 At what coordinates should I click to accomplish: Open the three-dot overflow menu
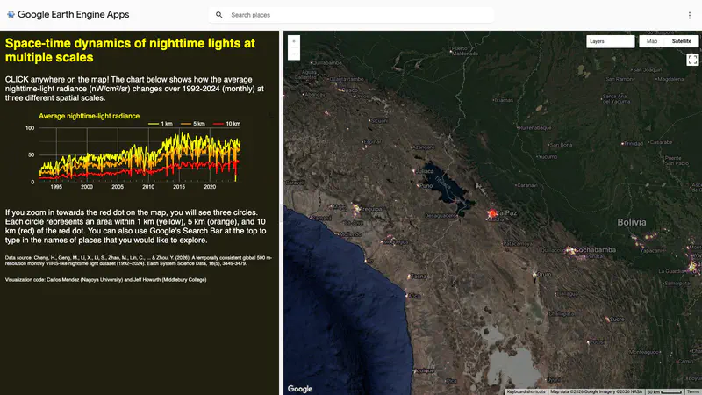click(690, 15)
